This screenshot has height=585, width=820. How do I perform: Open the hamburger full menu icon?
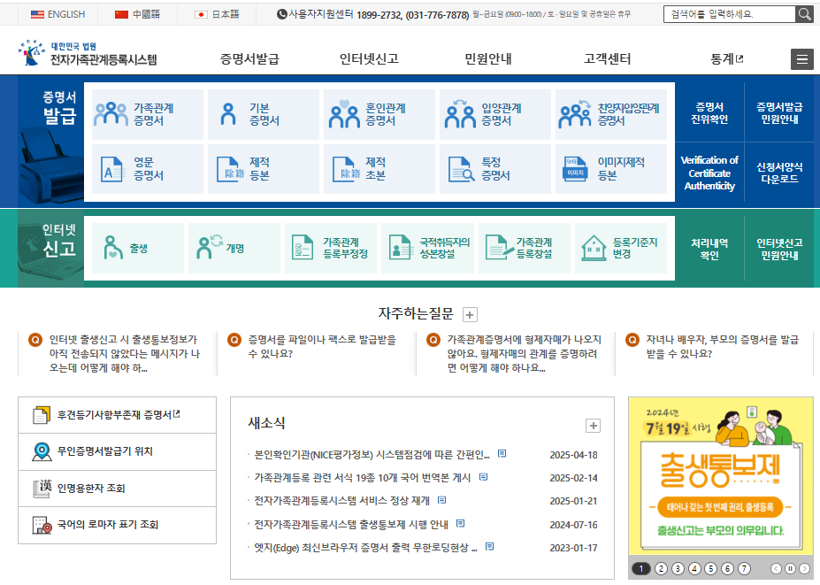tap(801, 59)
